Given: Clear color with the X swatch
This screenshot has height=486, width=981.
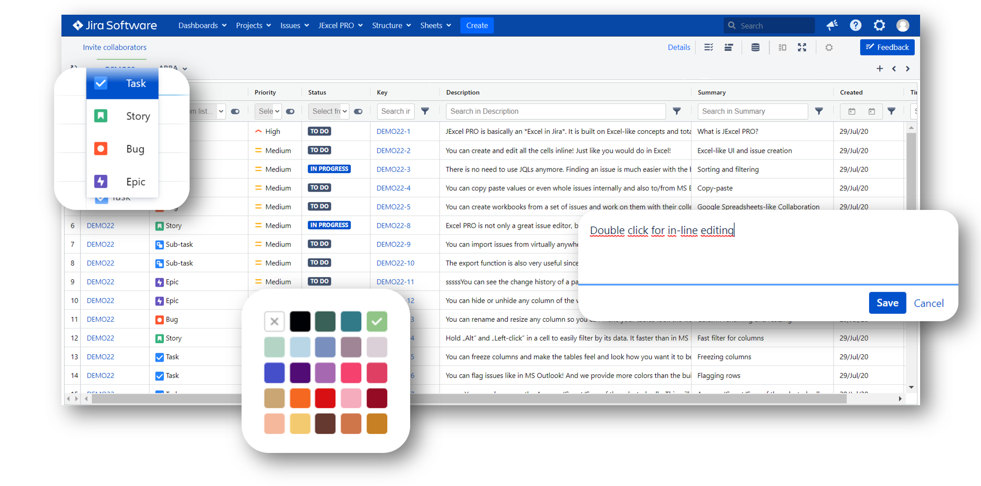Looking at the screenshot, I should pos(275,322).
